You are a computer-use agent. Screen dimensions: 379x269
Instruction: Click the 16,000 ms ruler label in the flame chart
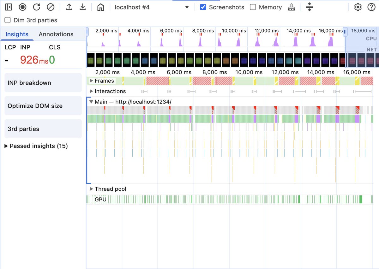pyautogui.click(x=357, y=72)
